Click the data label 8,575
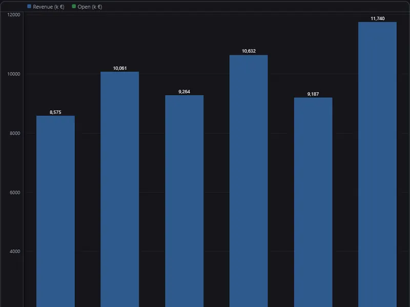Image resolution: width=410 pixels, height=307 pixels. pyautogui.click(x=55, y=112)
